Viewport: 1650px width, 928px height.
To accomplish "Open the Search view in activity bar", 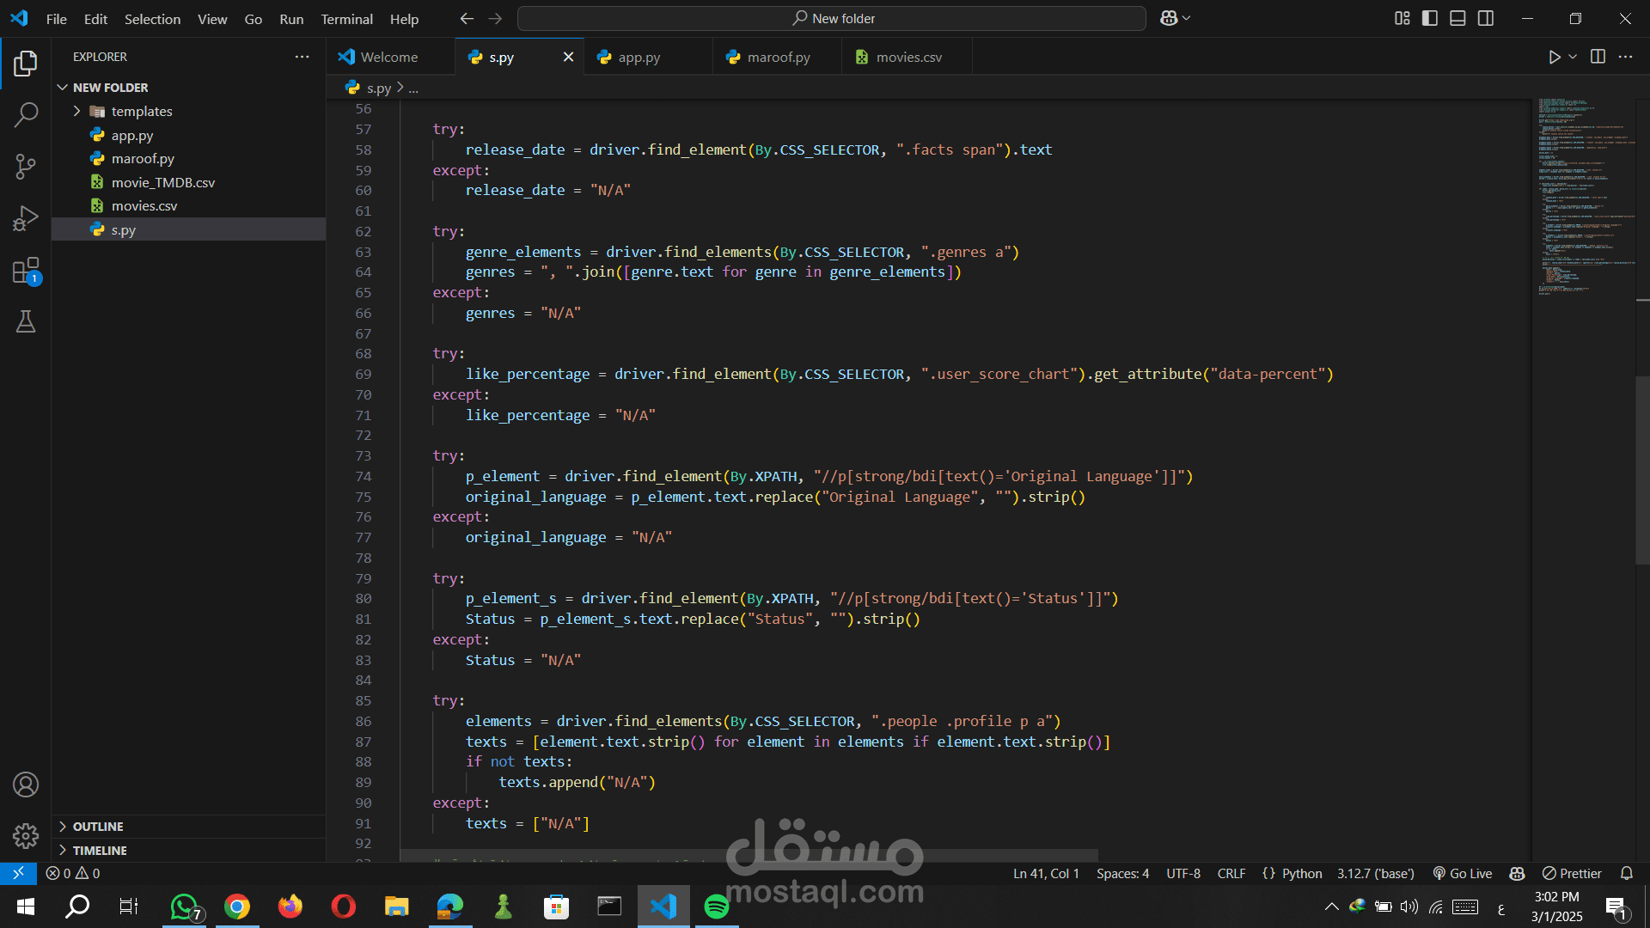I will [x=26, y=114].
